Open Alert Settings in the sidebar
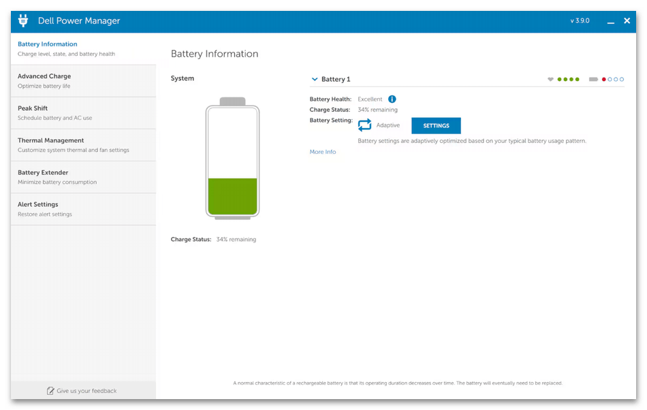Screen dimensions: 647x410 click(83, 209)
